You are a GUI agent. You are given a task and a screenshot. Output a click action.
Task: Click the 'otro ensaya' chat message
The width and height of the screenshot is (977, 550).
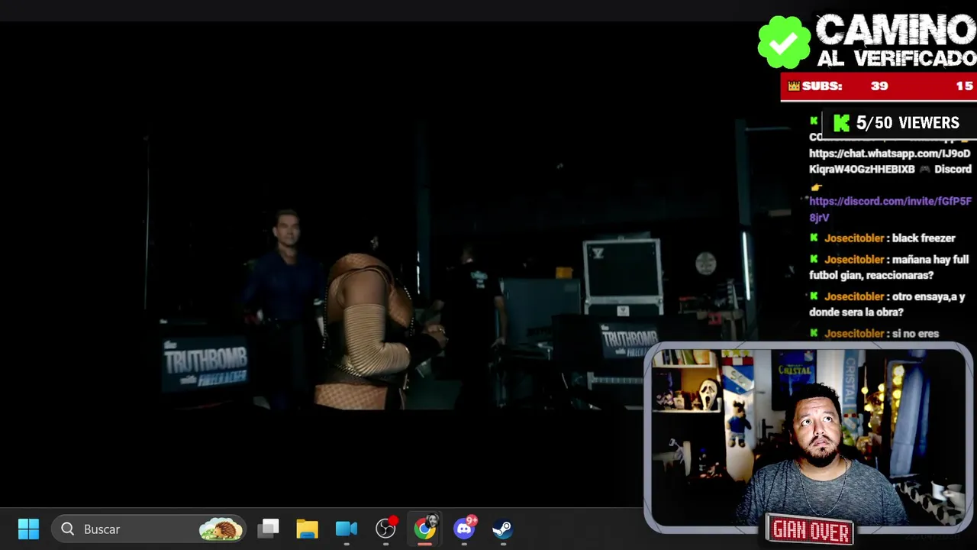tap(888, 304)
